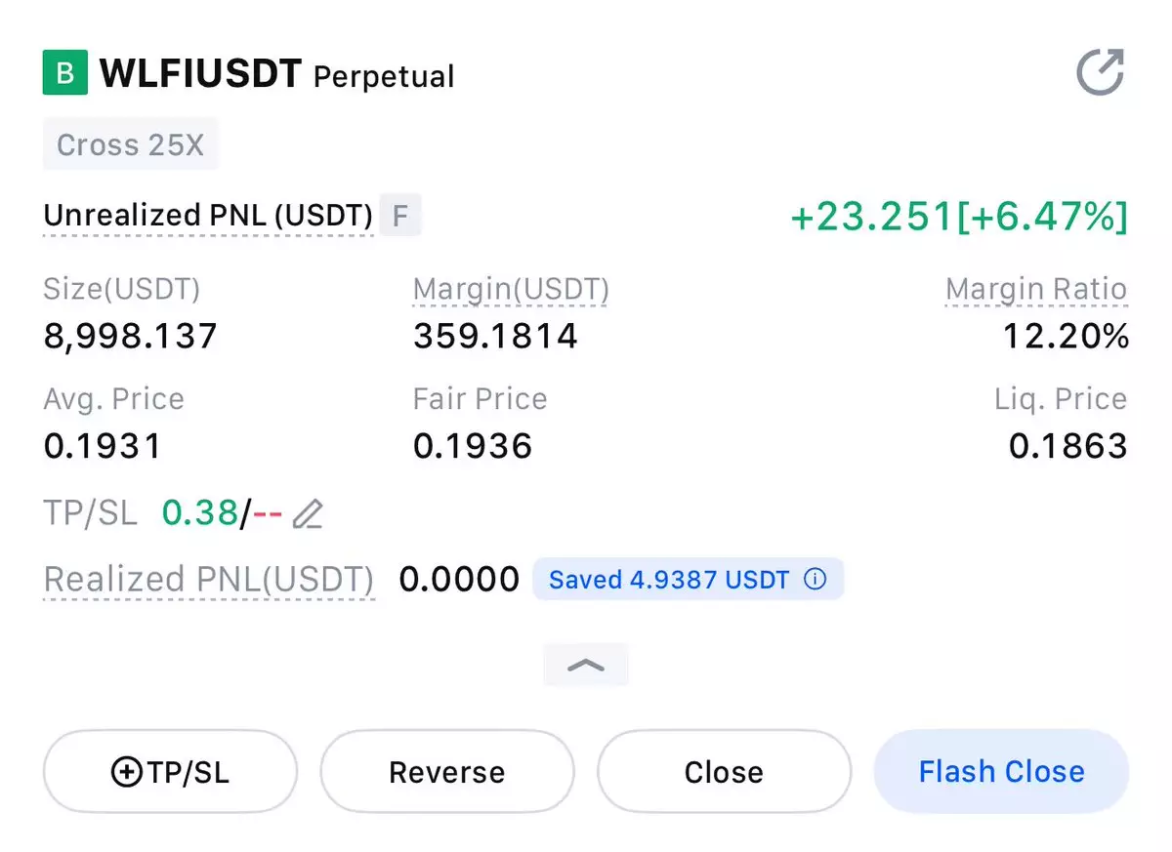This screenshot has height=852, width=1172.
Task: Open the Saved USDT info icon
Action: coord(815,579)
